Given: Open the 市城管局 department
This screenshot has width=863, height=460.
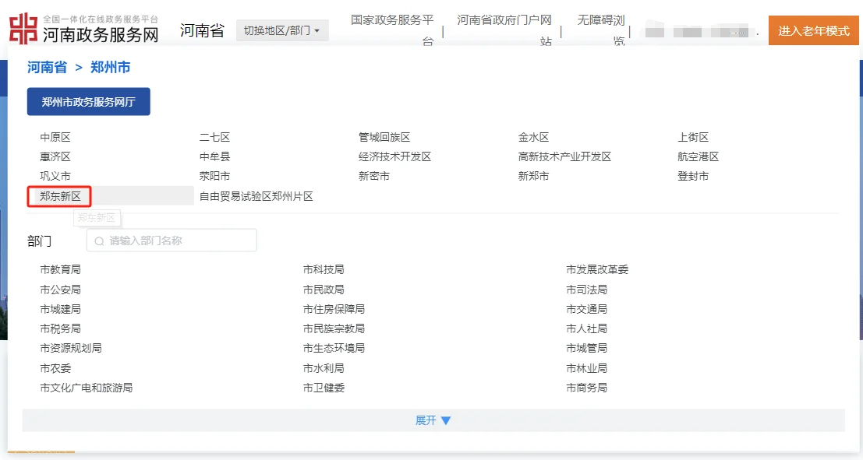Looking at the screenshot, I should pos(587,349).
